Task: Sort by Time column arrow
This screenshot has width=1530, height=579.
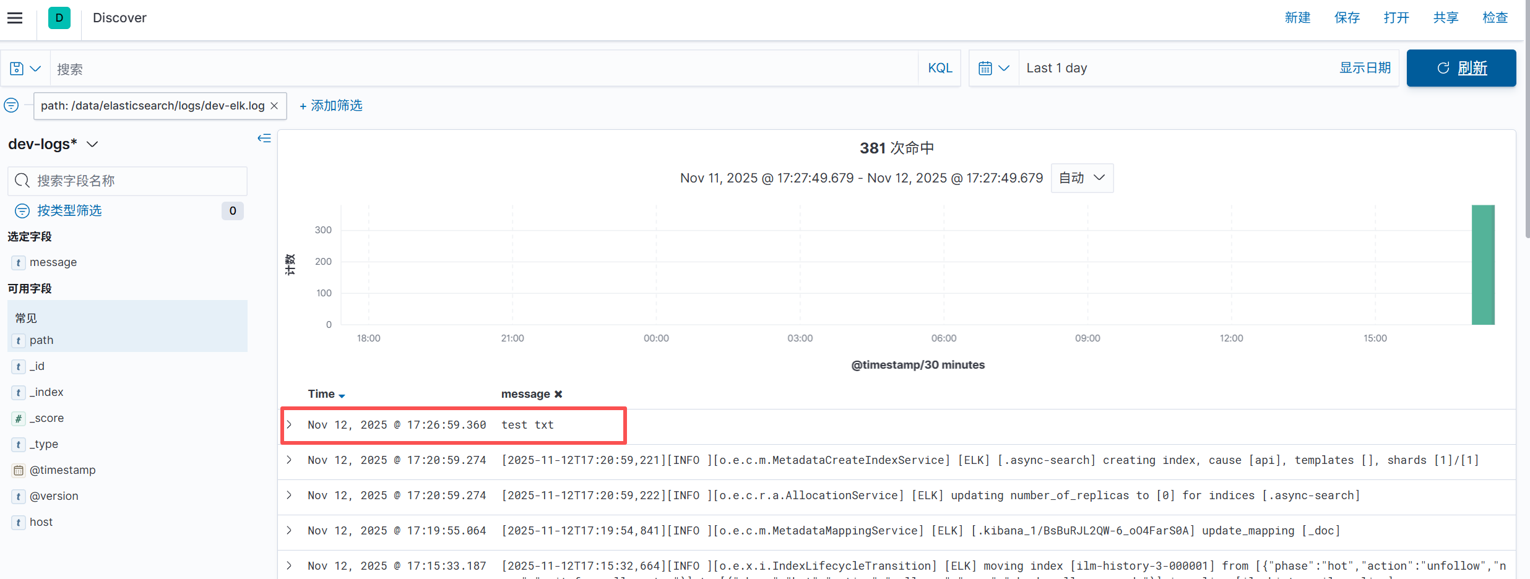Action: tap(342, 395)
